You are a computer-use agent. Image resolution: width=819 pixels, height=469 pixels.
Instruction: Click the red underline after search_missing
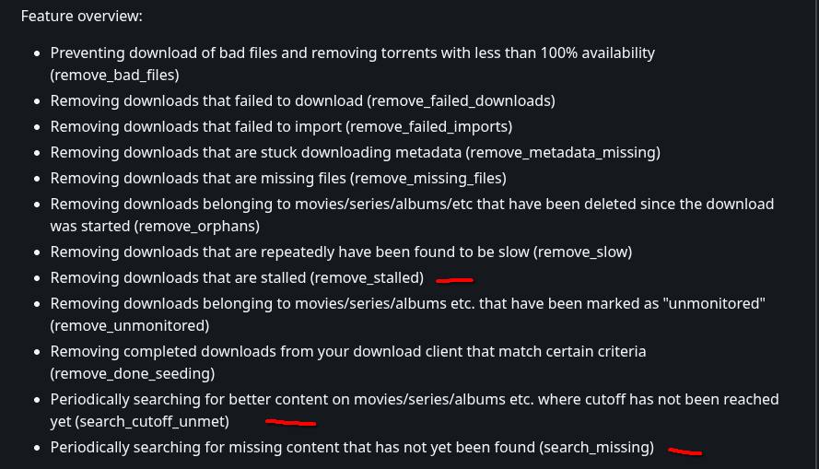click(684, 451)
